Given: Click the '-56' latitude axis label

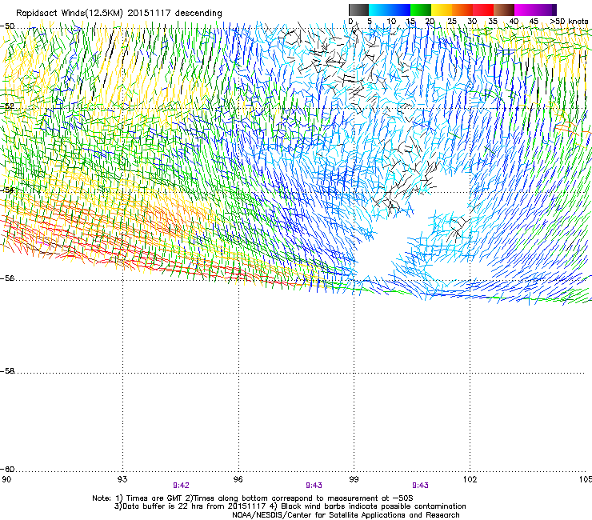Looking at the screenshot, I should coord(7,278).
